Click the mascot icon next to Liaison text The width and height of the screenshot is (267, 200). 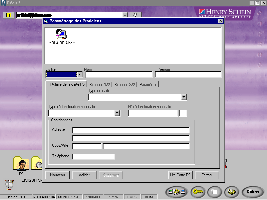click(9, 184)
